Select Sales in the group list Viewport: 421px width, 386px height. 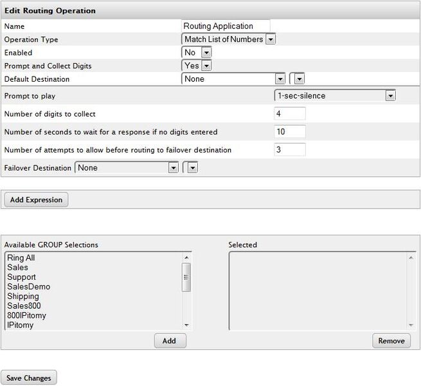17,268
